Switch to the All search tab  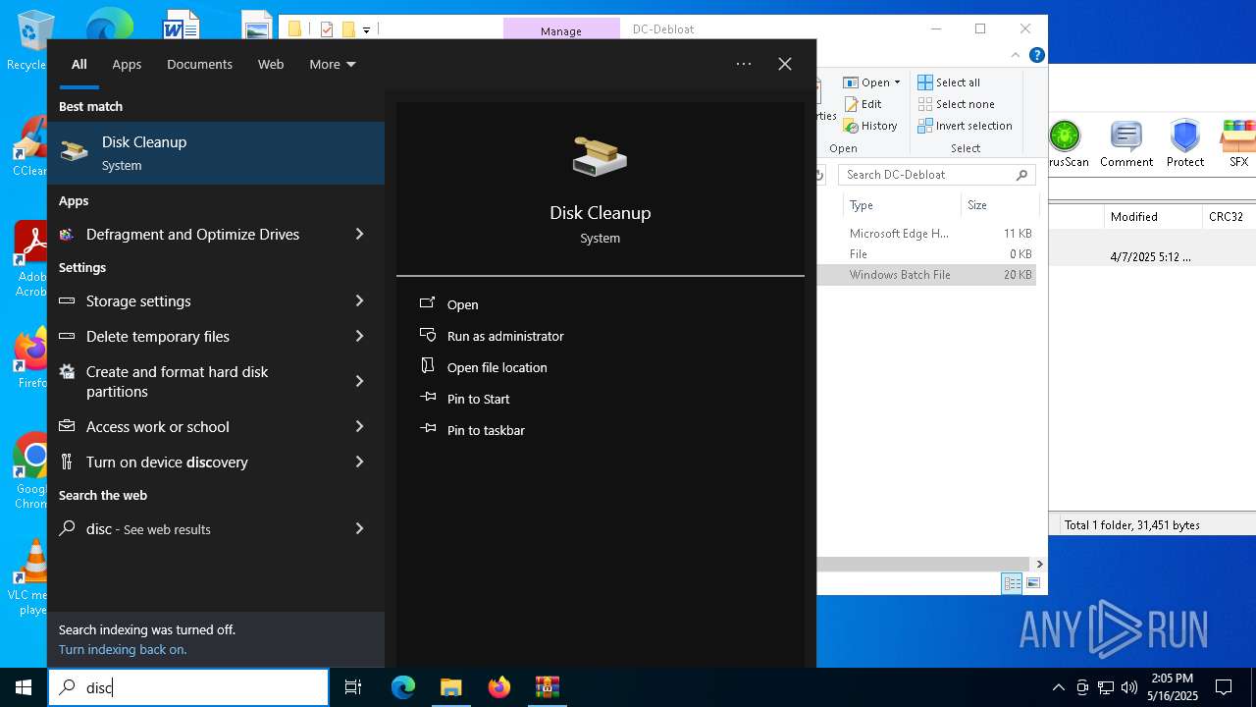click(79, 64)
